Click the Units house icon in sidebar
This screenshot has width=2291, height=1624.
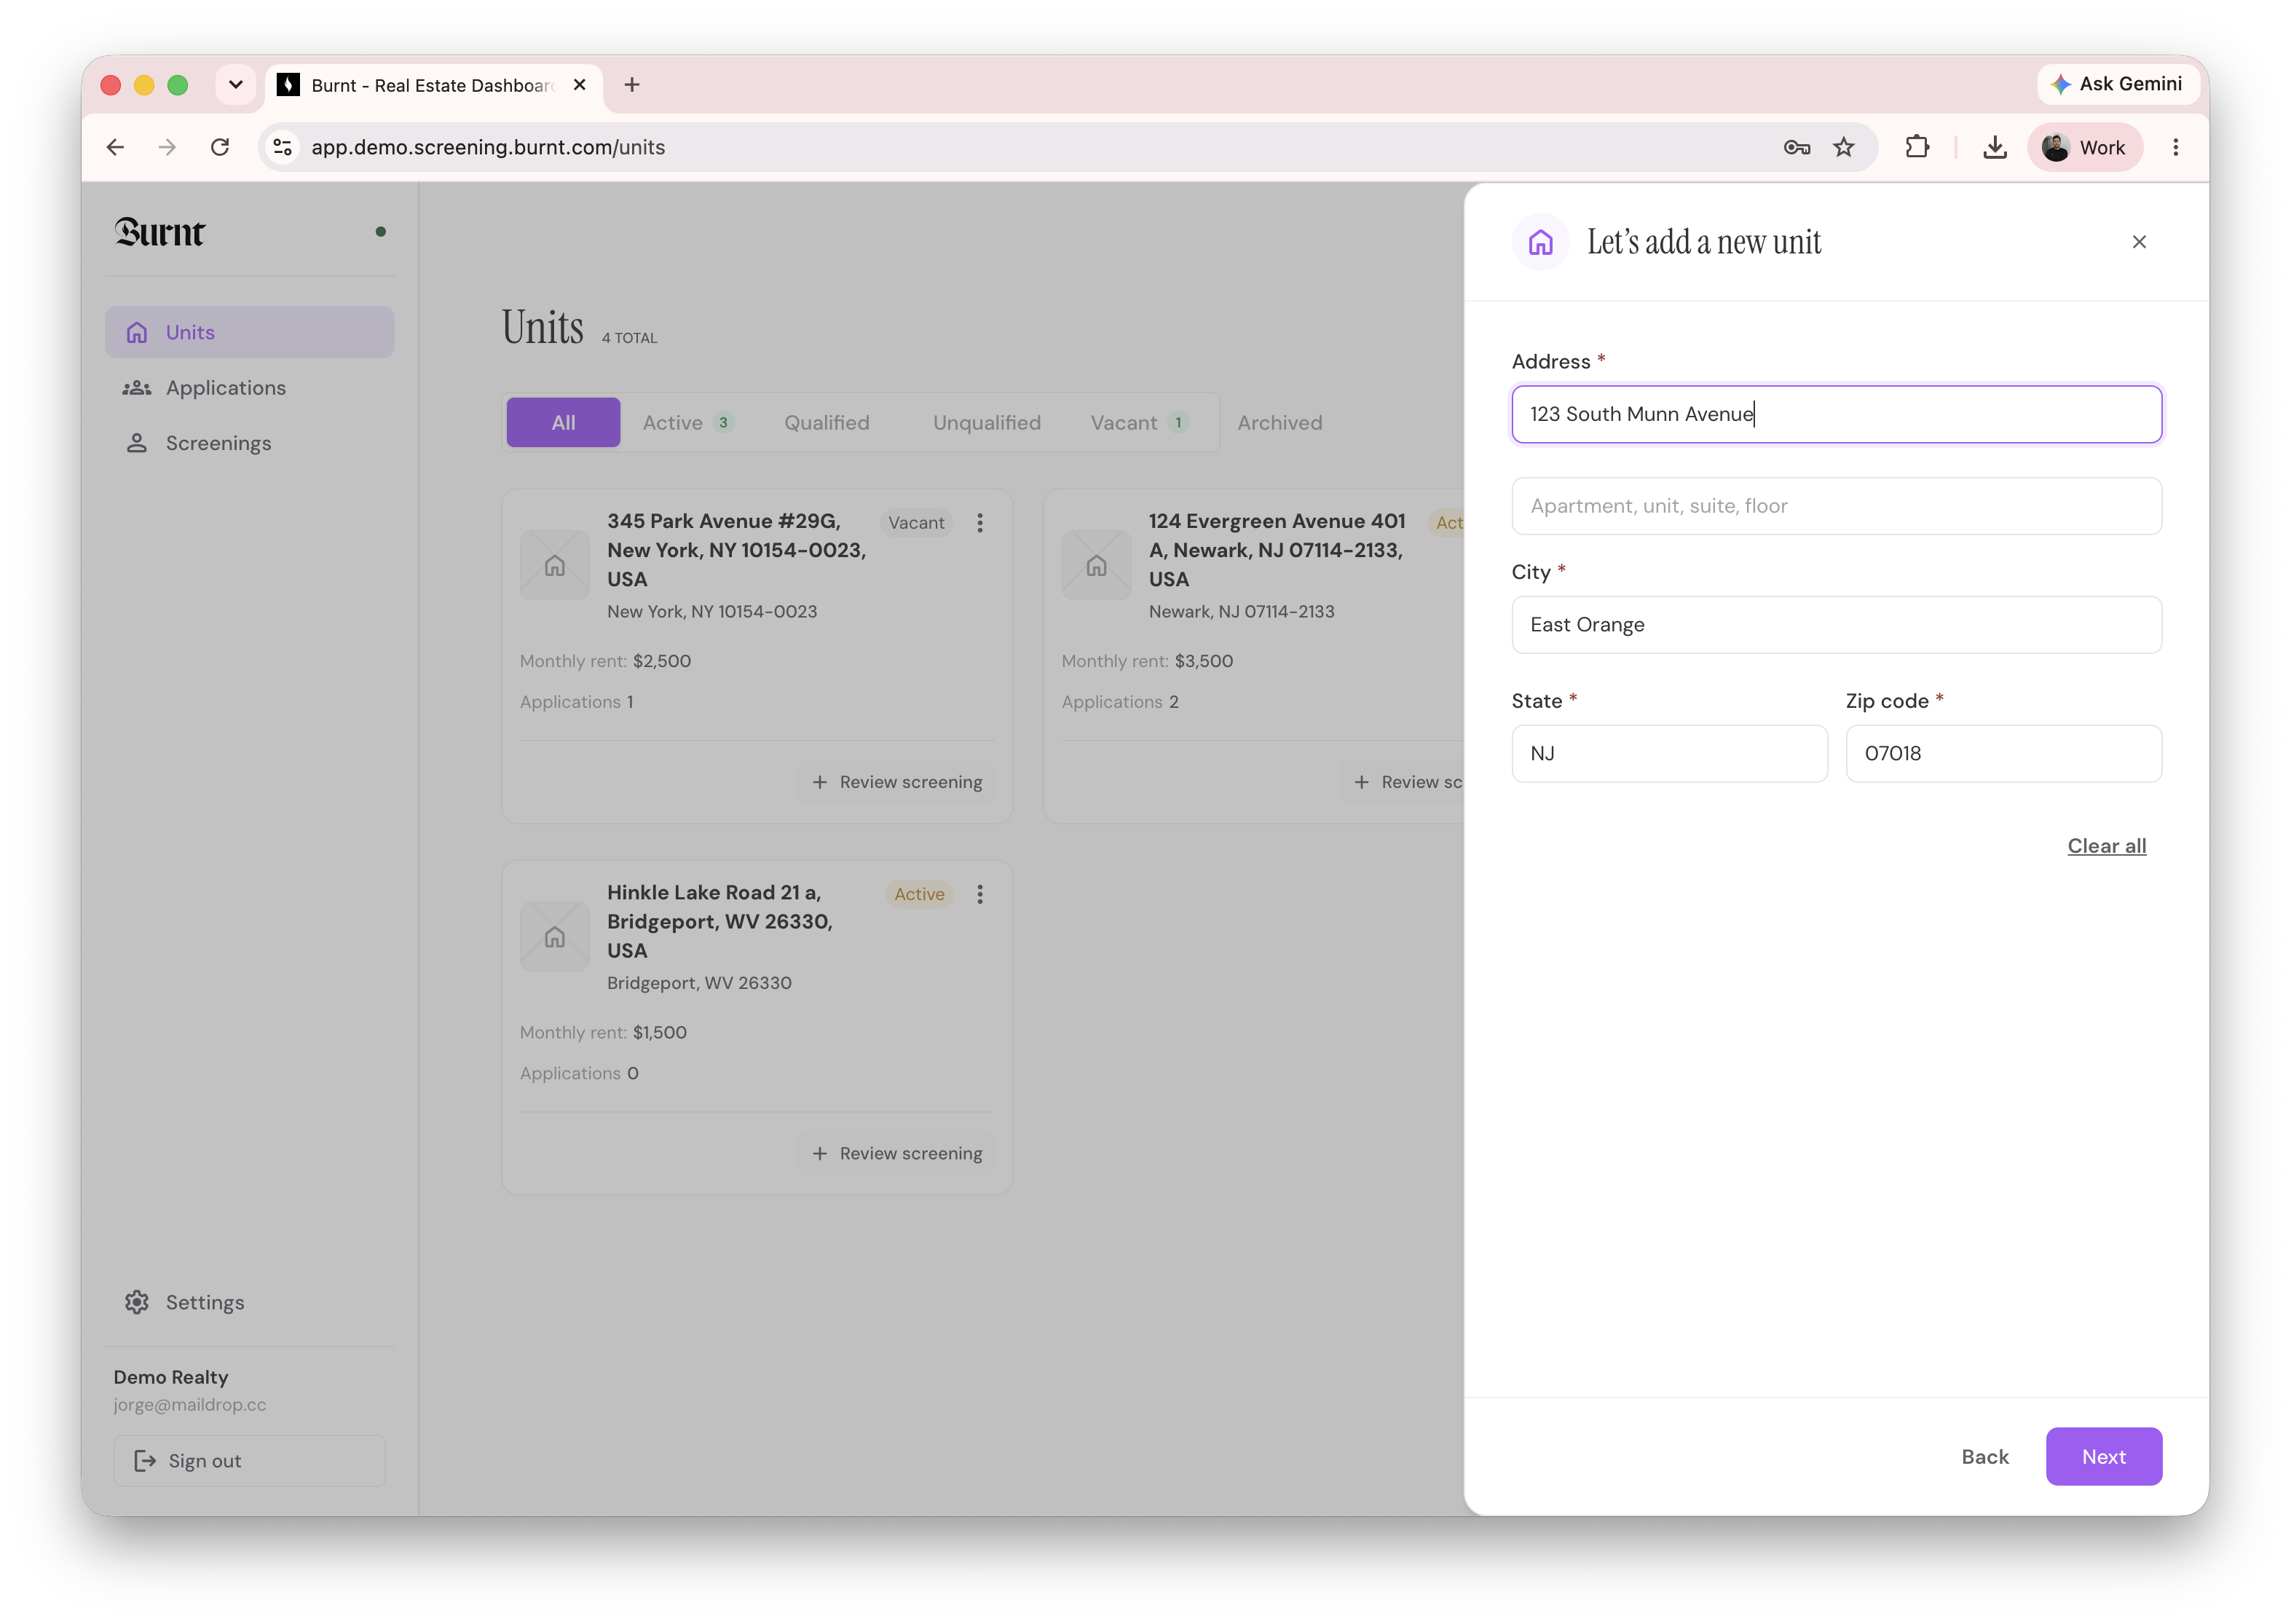(x=137, y=332)
